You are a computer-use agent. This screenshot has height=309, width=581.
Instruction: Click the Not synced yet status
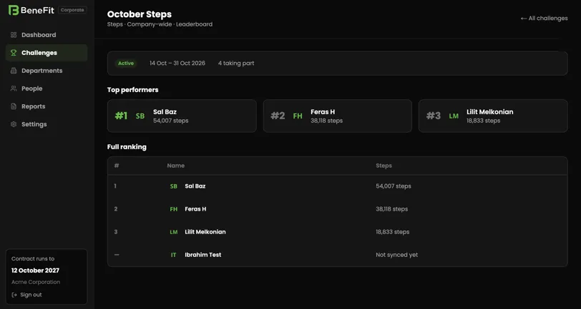(397, 255)
